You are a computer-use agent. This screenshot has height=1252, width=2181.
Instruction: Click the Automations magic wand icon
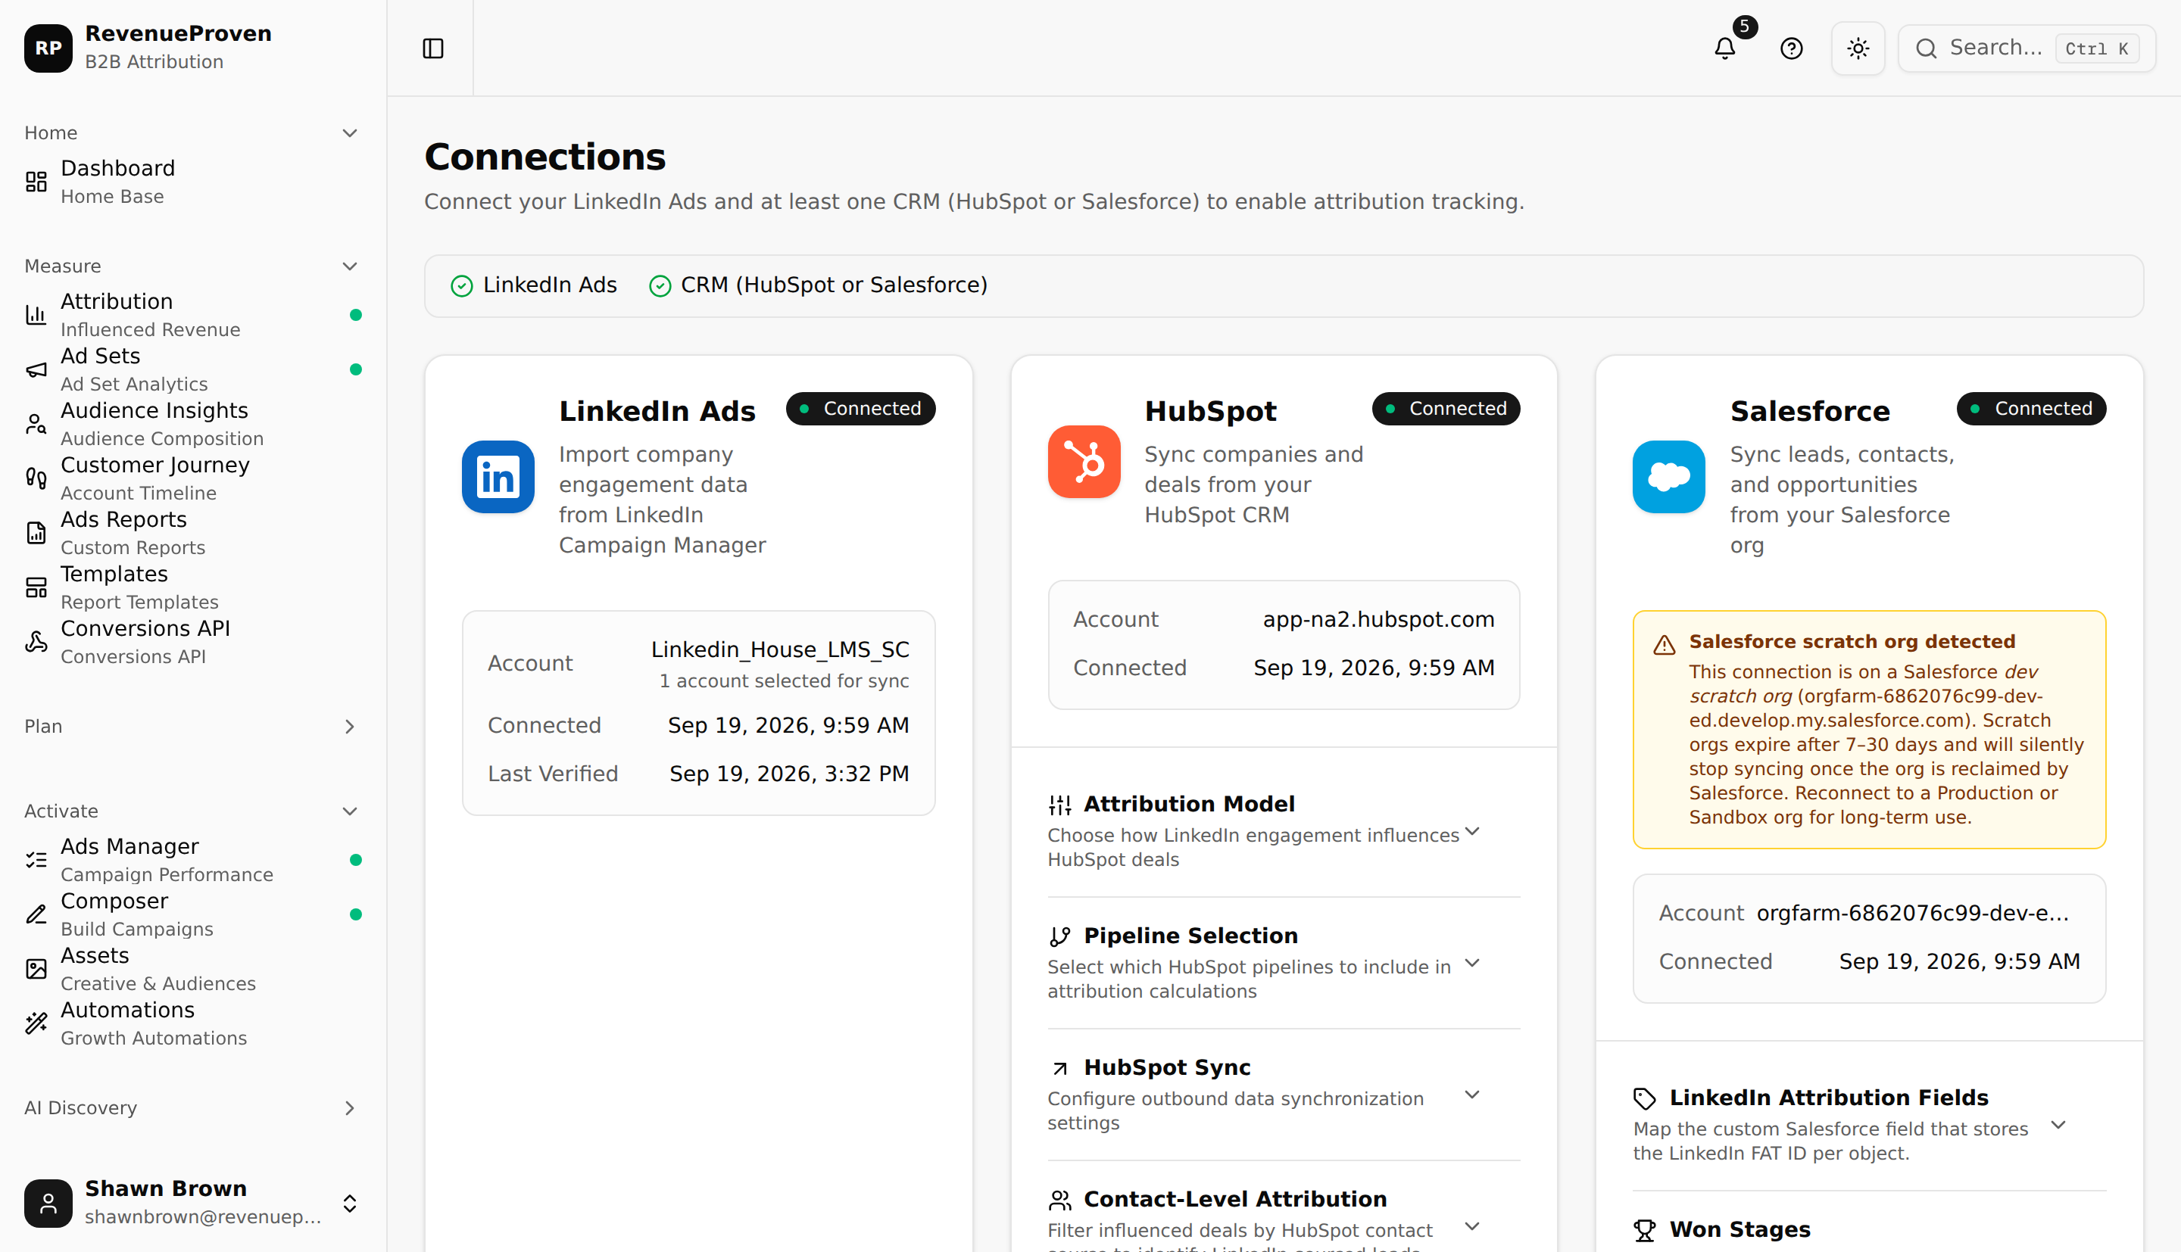(x=36, y=1023)
